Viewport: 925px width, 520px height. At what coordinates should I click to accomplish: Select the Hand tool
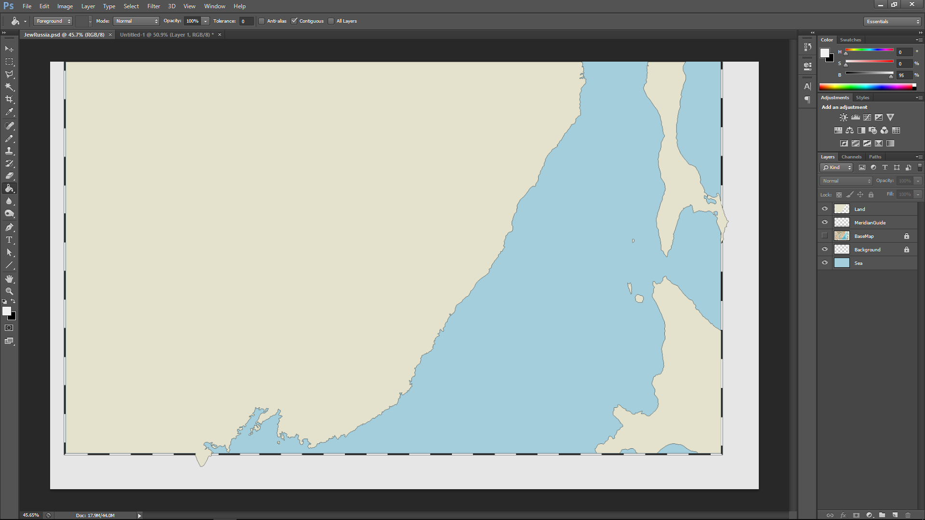click(x=9, y=279)
